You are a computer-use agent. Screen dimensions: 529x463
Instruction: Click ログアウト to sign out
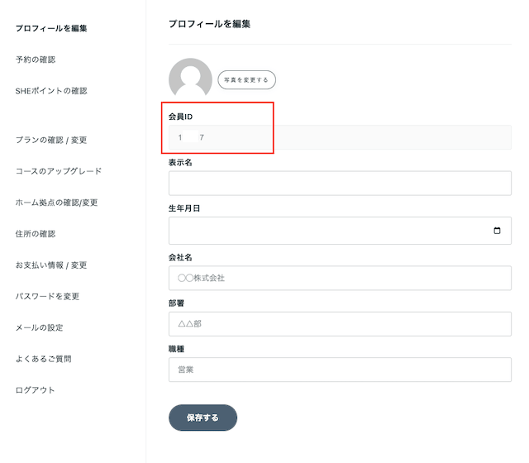(35, 390)
